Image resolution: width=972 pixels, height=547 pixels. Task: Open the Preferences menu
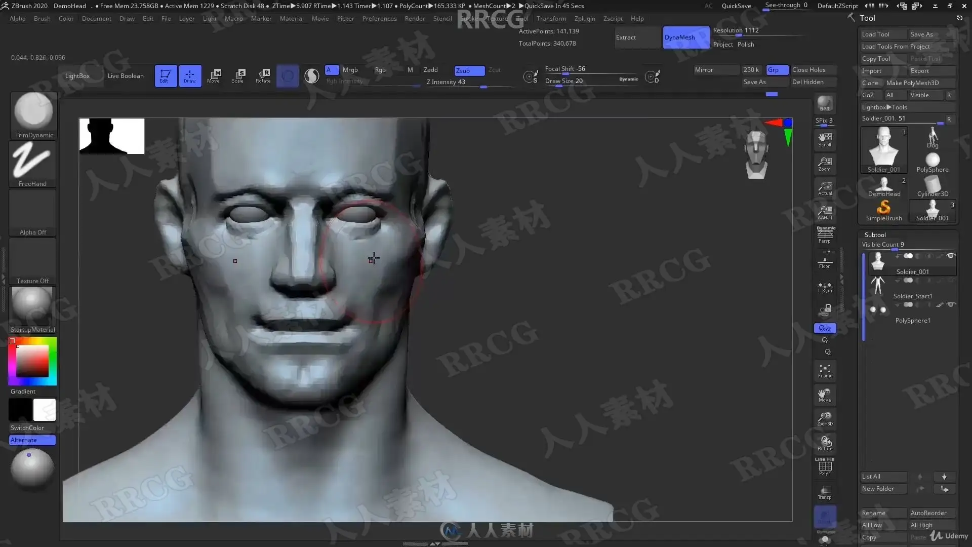379,19
